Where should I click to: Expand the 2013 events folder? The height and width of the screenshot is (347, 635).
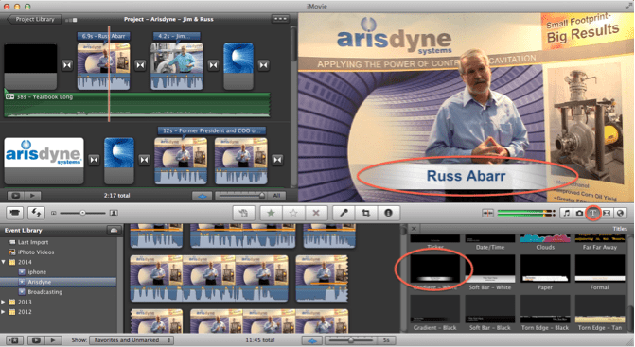[3, 302]
